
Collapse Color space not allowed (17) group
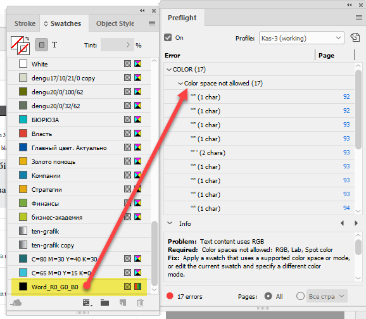pyautogui.click(x=180, y=84)
